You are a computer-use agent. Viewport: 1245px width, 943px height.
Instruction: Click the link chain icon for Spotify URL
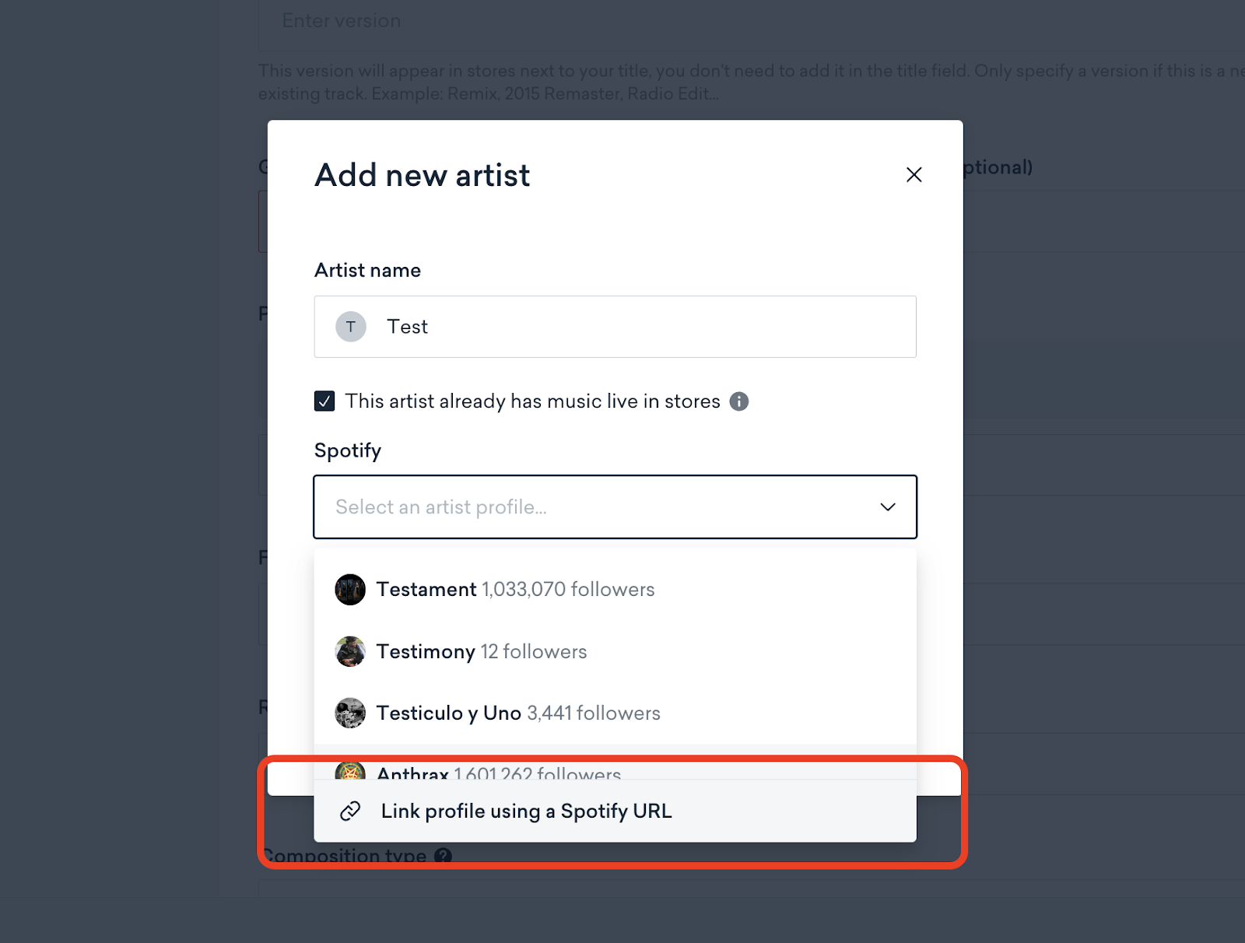[350, 811]
